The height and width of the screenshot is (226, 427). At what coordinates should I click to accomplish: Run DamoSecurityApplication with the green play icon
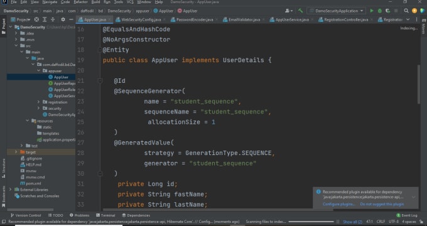[x=372, y=11]
